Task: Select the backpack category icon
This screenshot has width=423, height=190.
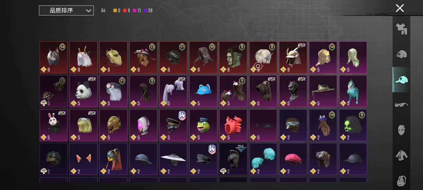Action: pos(401,181)
